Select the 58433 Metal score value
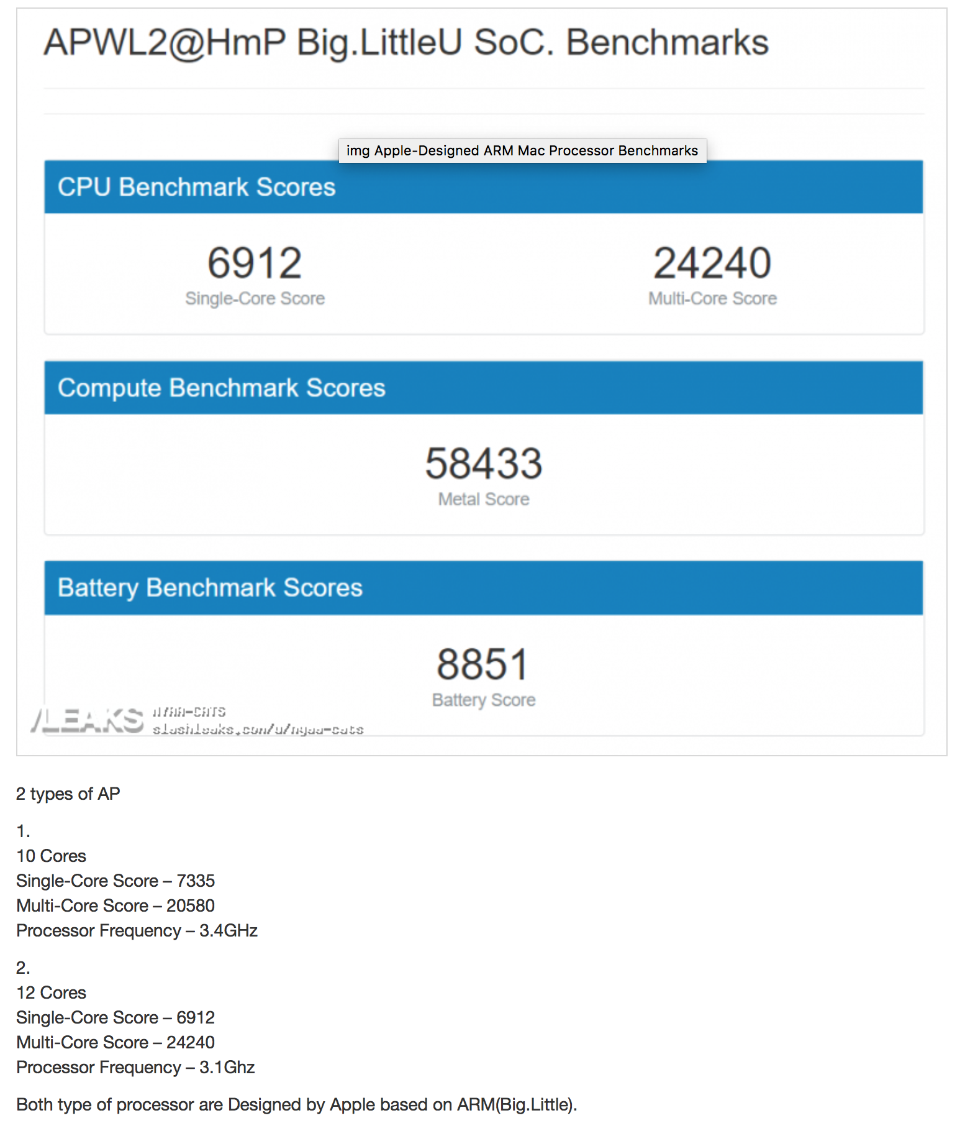 click(x=484, y=464)
